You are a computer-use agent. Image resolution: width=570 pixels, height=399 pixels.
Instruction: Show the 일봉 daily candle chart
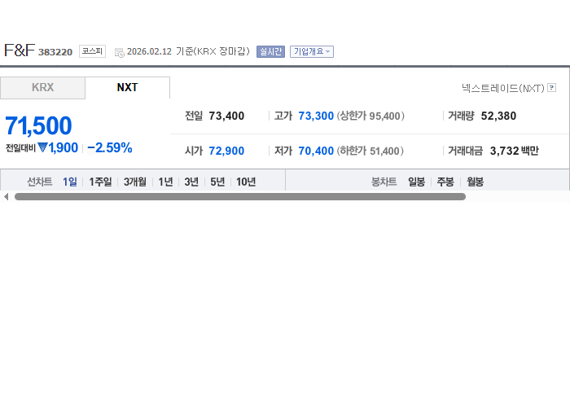[x=416, y=182]
